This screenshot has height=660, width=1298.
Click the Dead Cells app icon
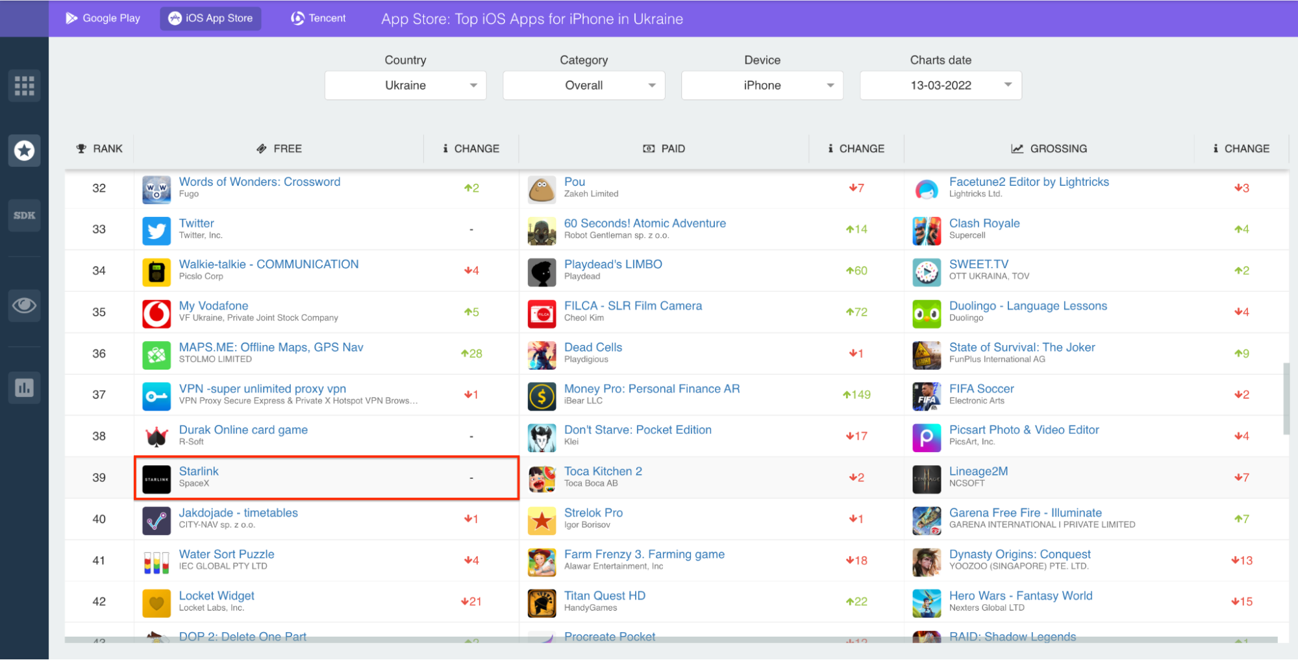(542, 355)
